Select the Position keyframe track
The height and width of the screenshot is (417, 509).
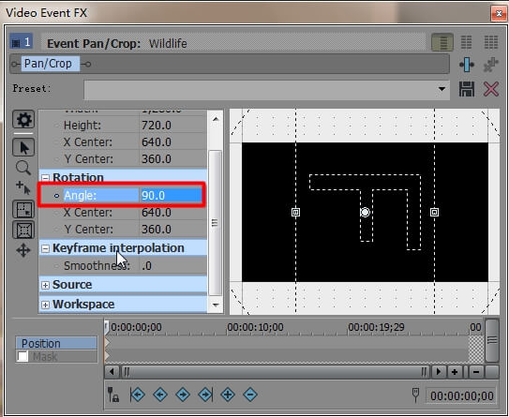coord(56,343)
